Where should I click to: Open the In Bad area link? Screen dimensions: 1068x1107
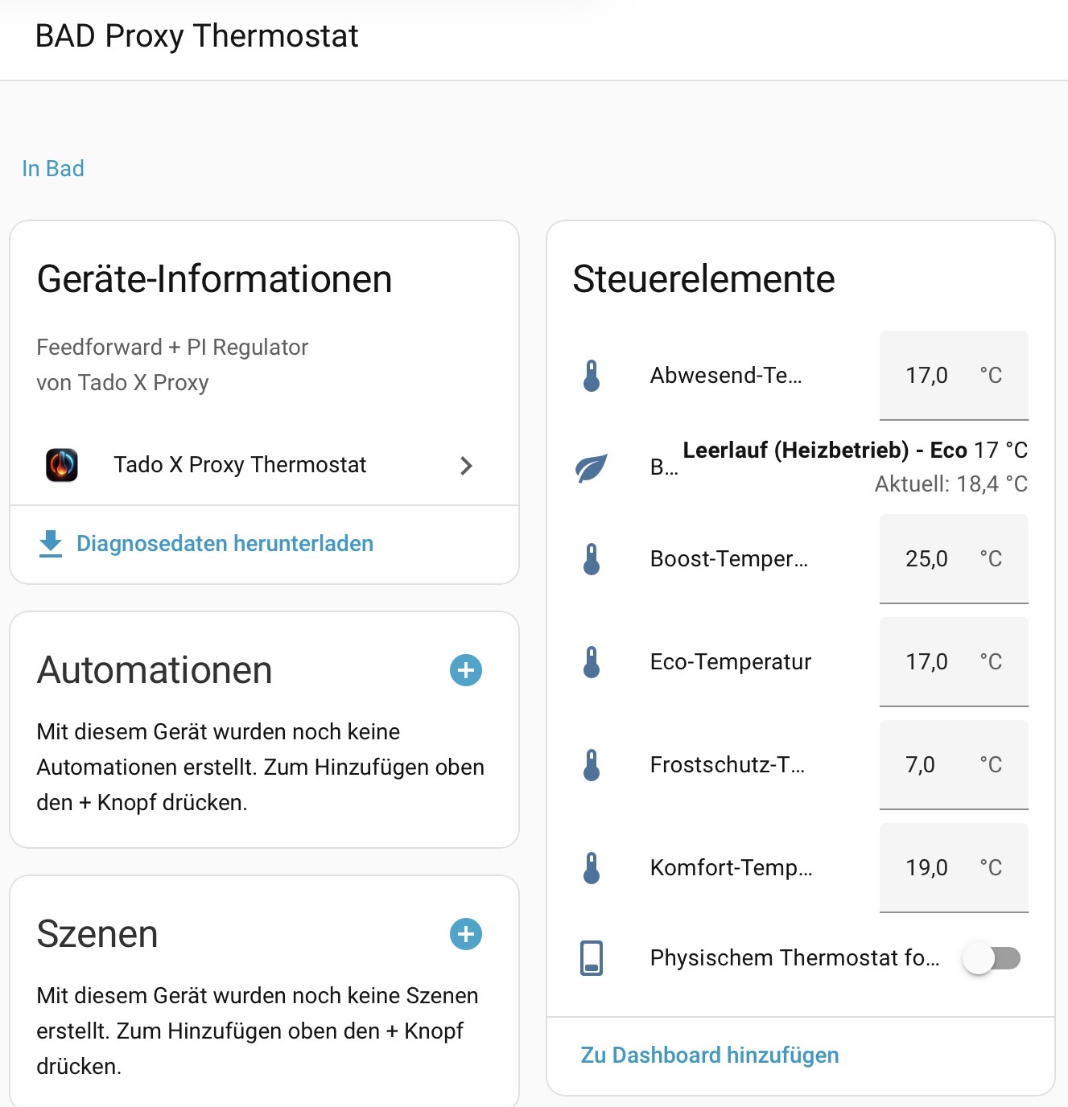coord(53,169)
